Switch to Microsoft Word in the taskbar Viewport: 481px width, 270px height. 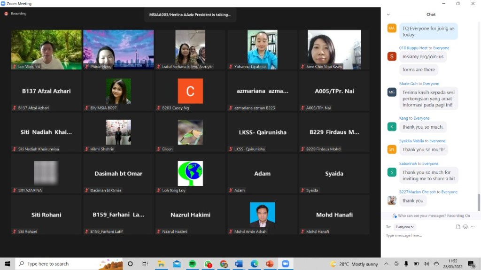pyautogui.click(x=239, y=264)
